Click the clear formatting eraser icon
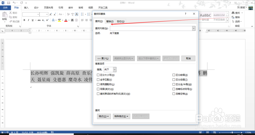This screenshot has height=135, width=255. pyautogui.click(x=68, y=14)
